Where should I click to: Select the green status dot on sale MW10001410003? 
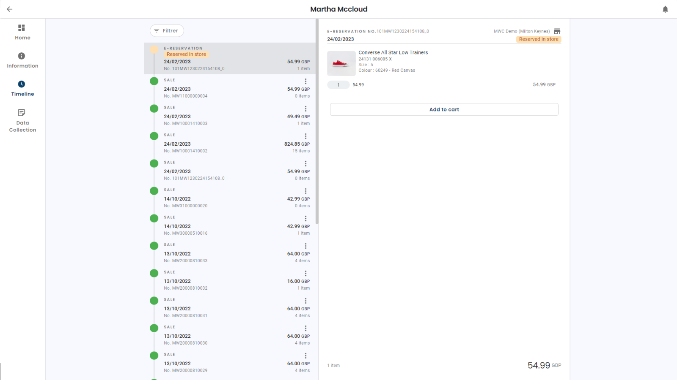(154, 109)
